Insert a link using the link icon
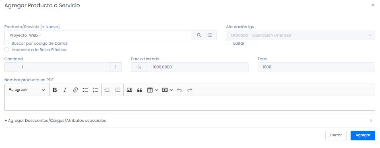 (75, 90)
